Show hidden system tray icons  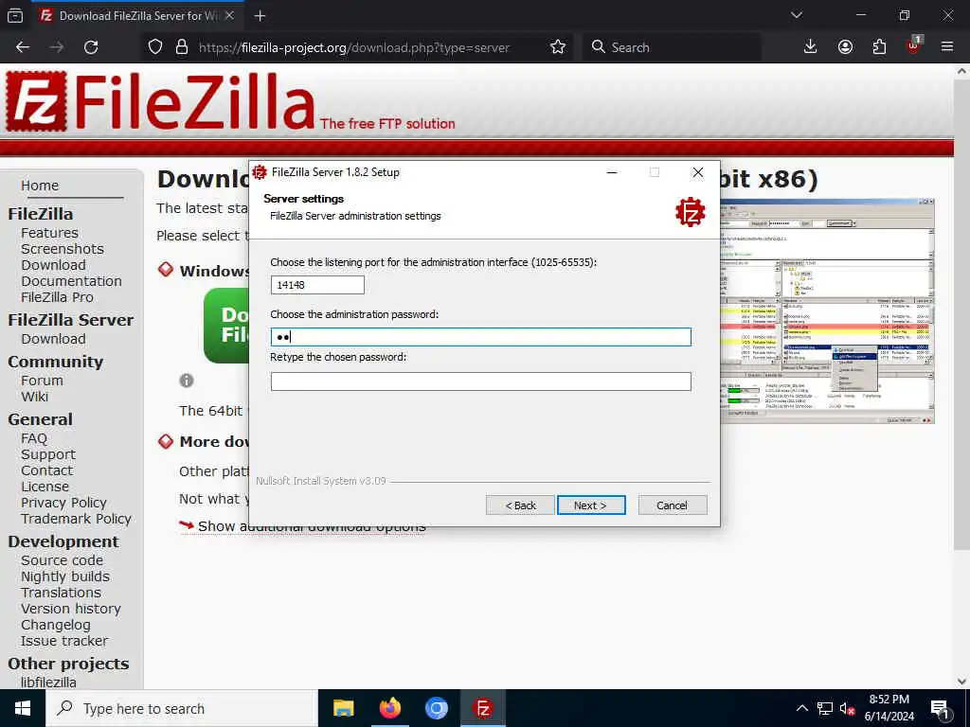(801, 708)
